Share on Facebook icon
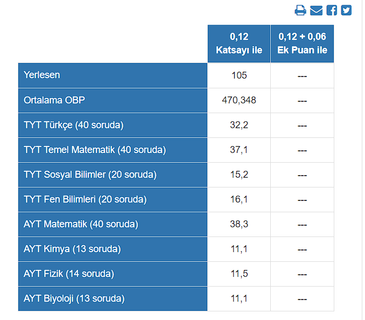The width and height of the screenshot is (365, 320). (332, 10)
